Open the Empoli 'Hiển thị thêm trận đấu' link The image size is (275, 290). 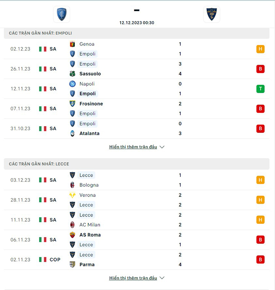[x=133, y=147]
